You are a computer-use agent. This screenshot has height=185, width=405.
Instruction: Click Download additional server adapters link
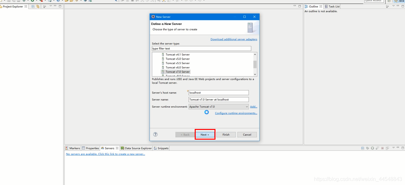[234, 39]
